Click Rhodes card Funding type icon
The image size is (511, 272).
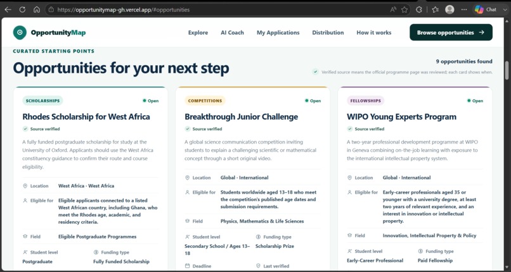pyautogui.click(x=96, y=252)
